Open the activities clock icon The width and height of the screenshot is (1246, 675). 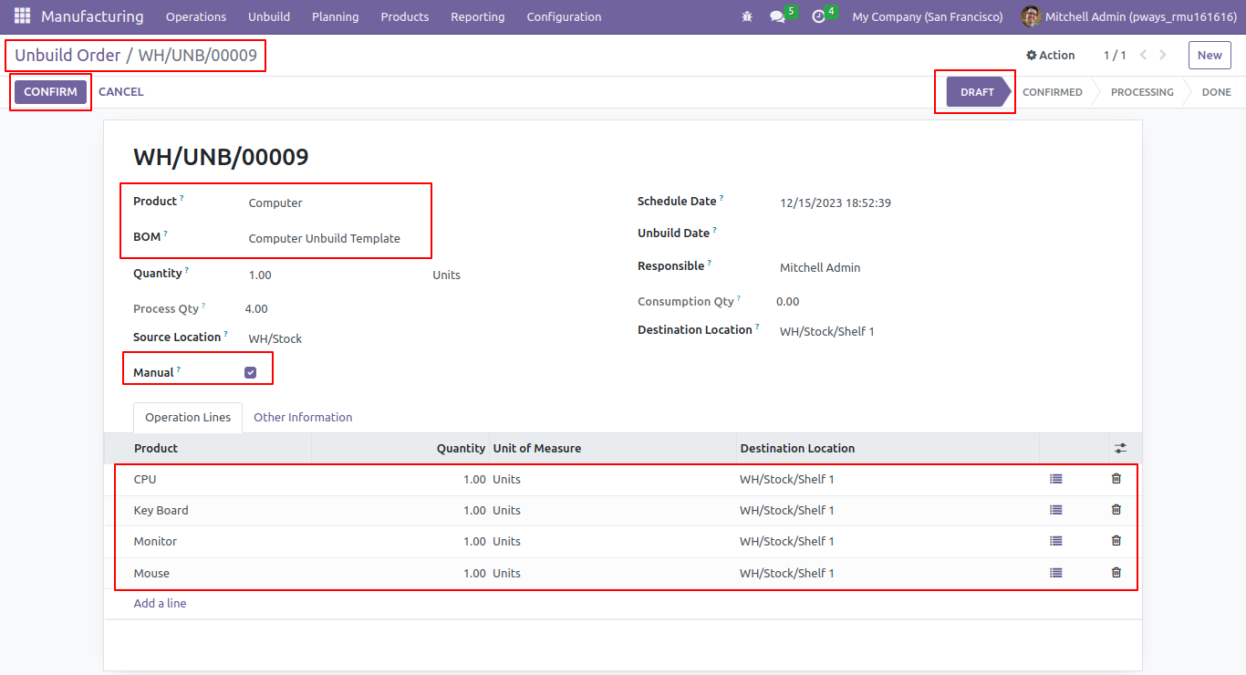[818, 16]
